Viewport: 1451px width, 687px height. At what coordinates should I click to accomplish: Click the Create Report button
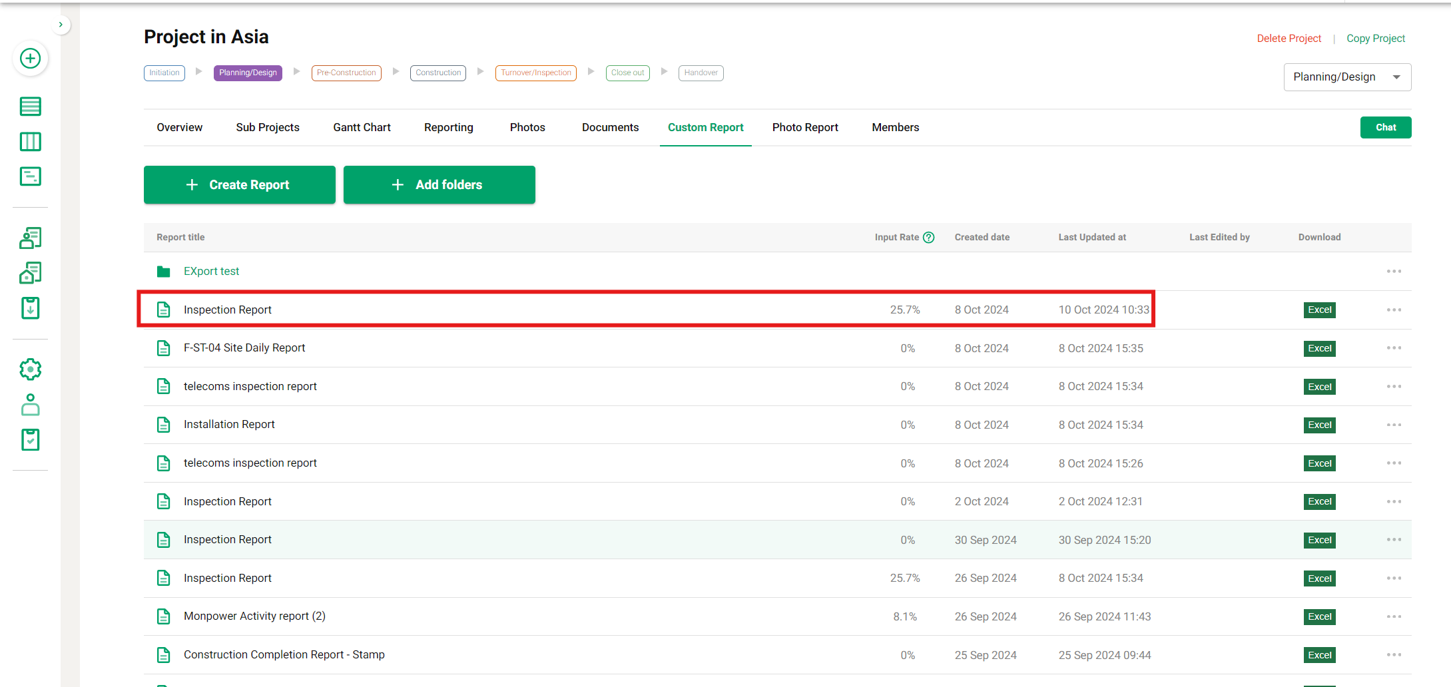(239, 185)
